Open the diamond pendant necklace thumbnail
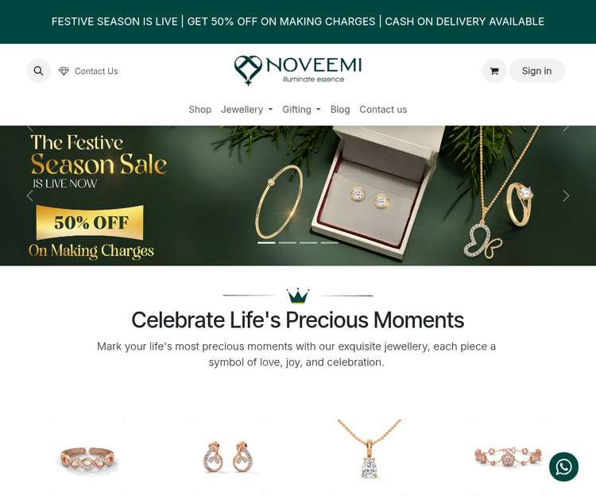 368,457
